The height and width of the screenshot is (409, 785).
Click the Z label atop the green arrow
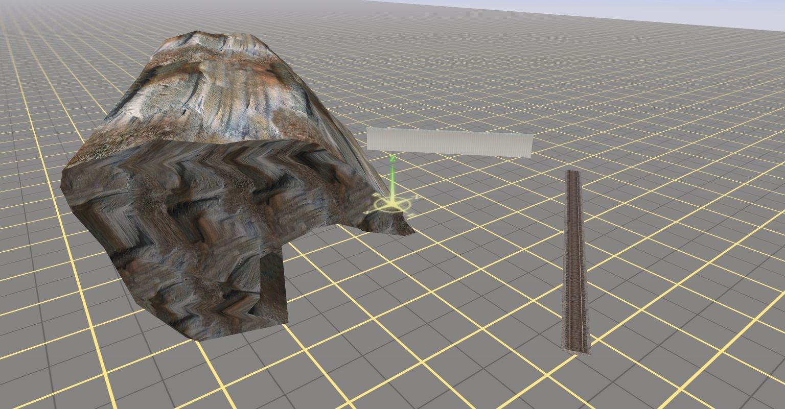pos(392,159)
